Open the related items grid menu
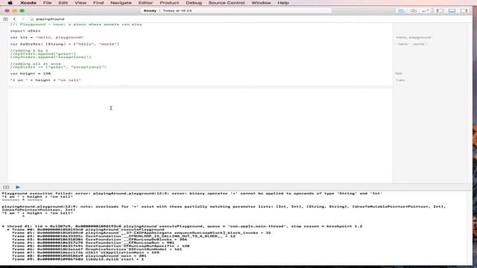 point(5,19)
